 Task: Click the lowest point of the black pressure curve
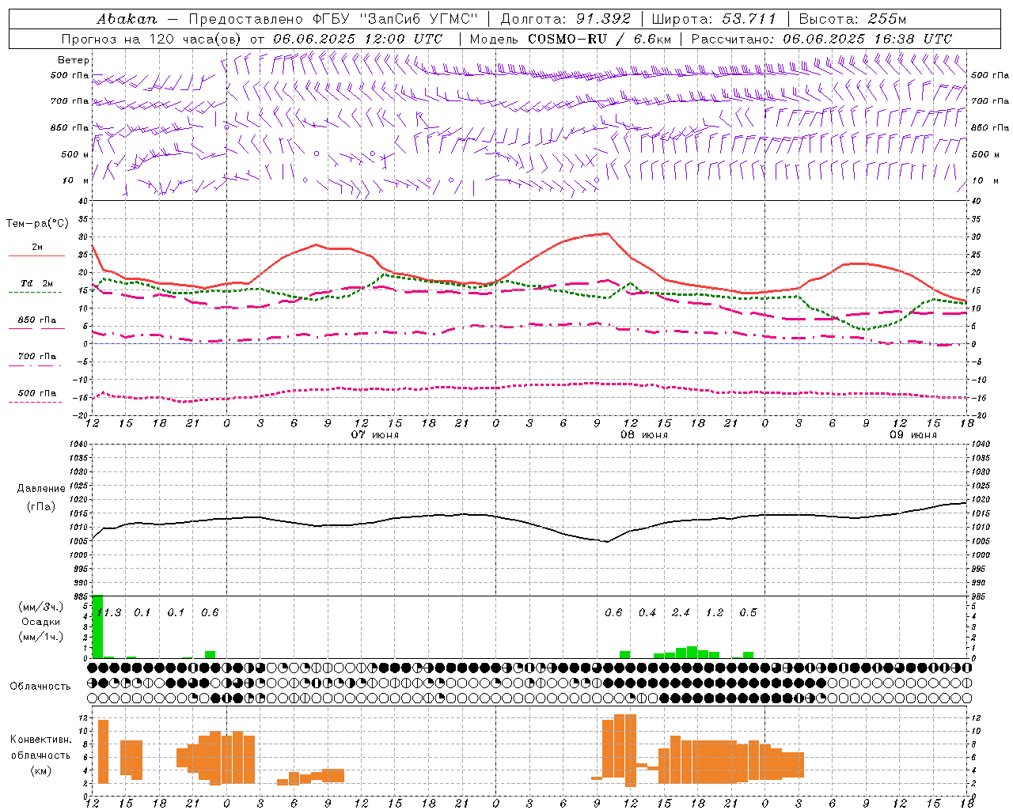(x=607, y=542)
